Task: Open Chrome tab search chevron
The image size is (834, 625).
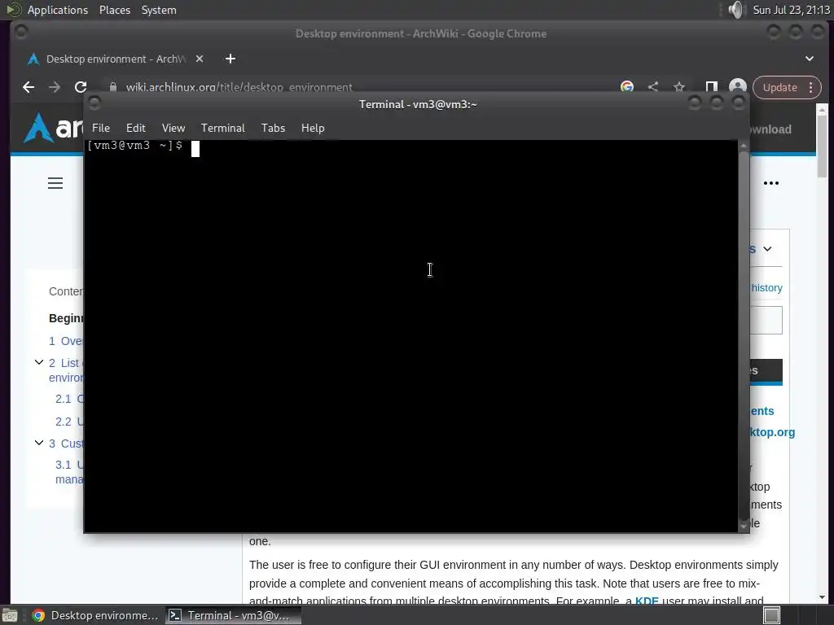Action: pos(809,59)
